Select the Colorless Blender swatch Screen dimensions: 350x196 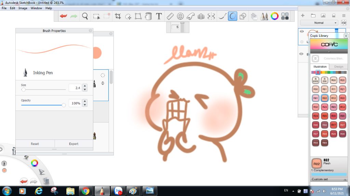[x=315, y=59]
